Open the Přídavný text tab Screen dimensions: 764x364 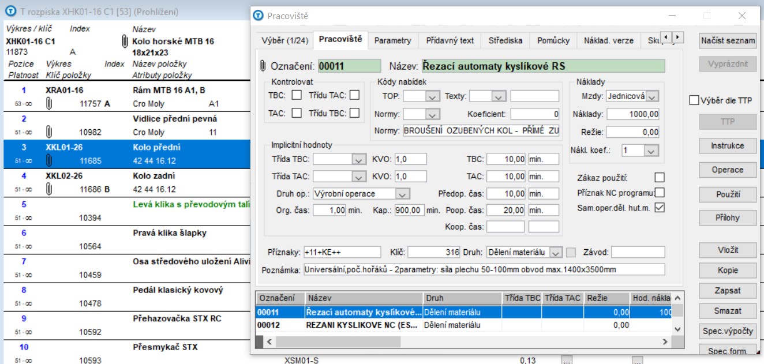[450, 40]
